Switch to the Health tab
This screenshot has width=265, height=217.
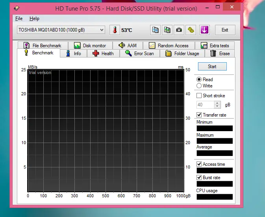103,54
